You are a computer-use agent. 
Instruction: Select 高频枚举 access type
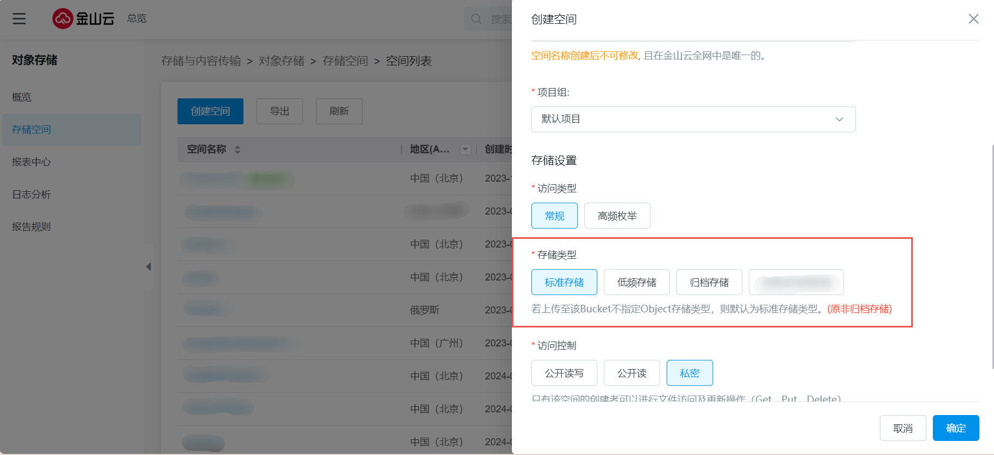617,216
